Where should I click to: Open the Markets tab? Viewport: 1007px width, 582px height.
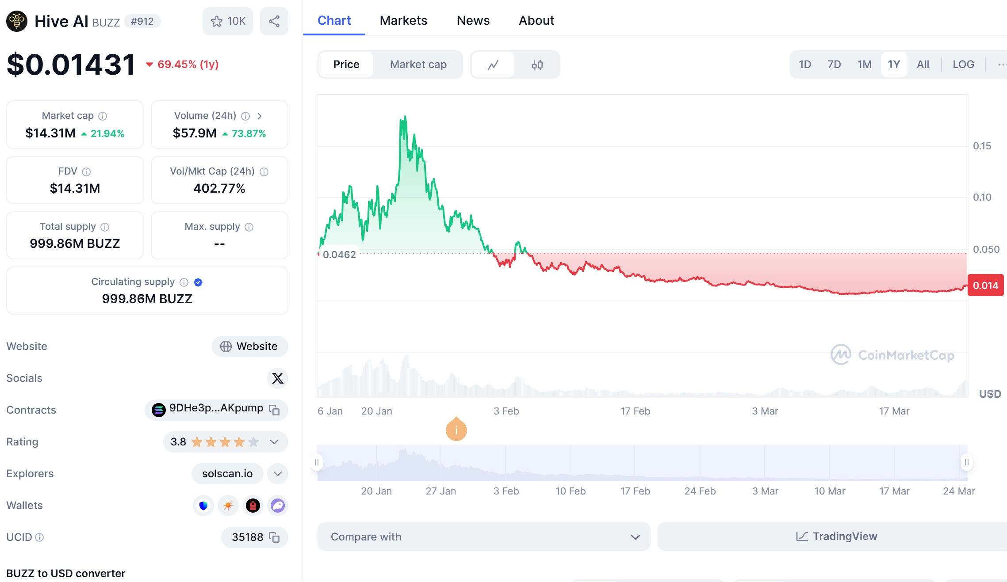(x=403, y=20)
